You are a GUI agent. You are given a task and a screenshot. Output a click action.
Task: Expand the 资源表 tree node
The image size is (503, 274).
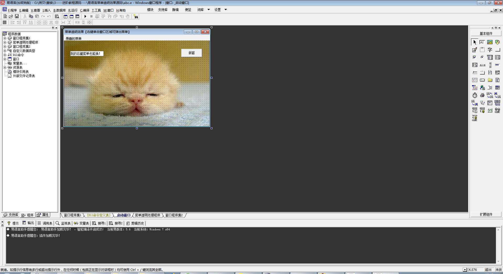tap(5, 67)
